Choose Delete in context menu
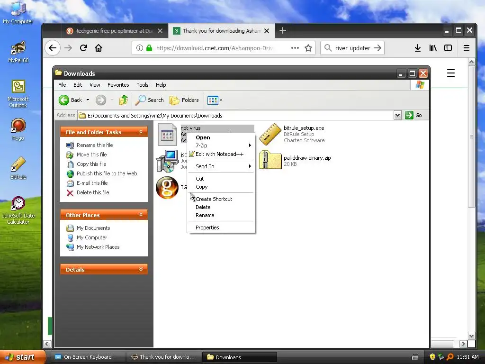The height and width of the screenshot is (364, 485). click(x=221, y=207)
